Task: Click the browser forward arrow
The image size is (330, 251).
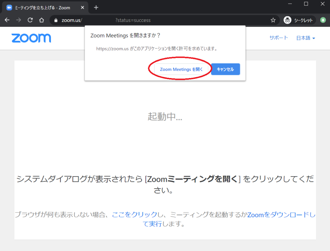Action: coord(19,20)
